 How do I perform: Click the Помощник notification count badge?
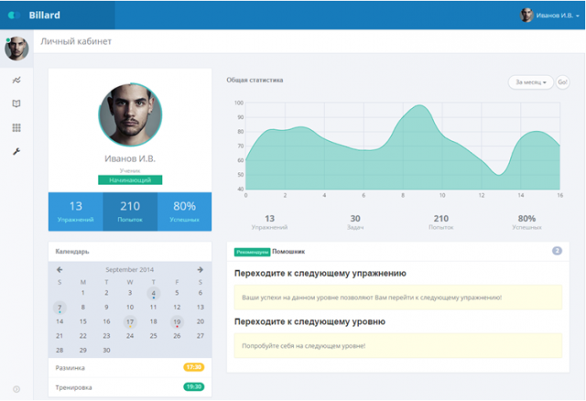pyautogui.click(x=556, y=251)
